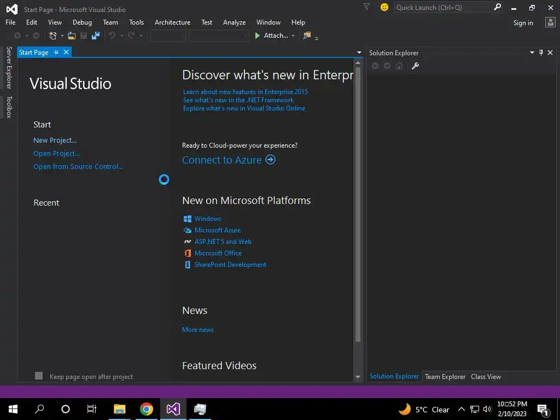Click the Open File toolbar icon

72,36
